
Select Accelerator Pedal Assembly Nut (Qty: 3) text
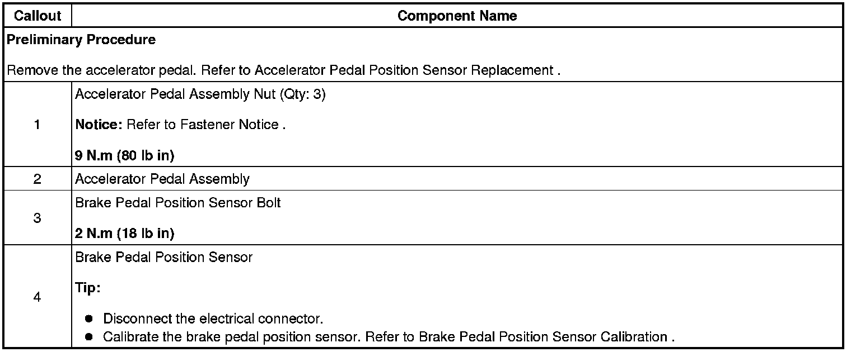pyautogui.click(x=200, y=94)
